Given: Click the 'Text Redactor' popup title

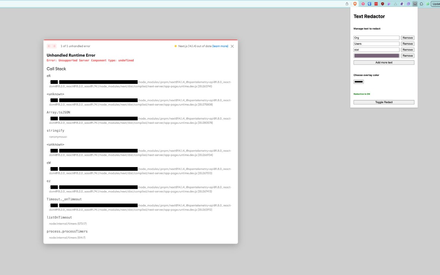Looking at the screenshot, I should tap(369, 16).
